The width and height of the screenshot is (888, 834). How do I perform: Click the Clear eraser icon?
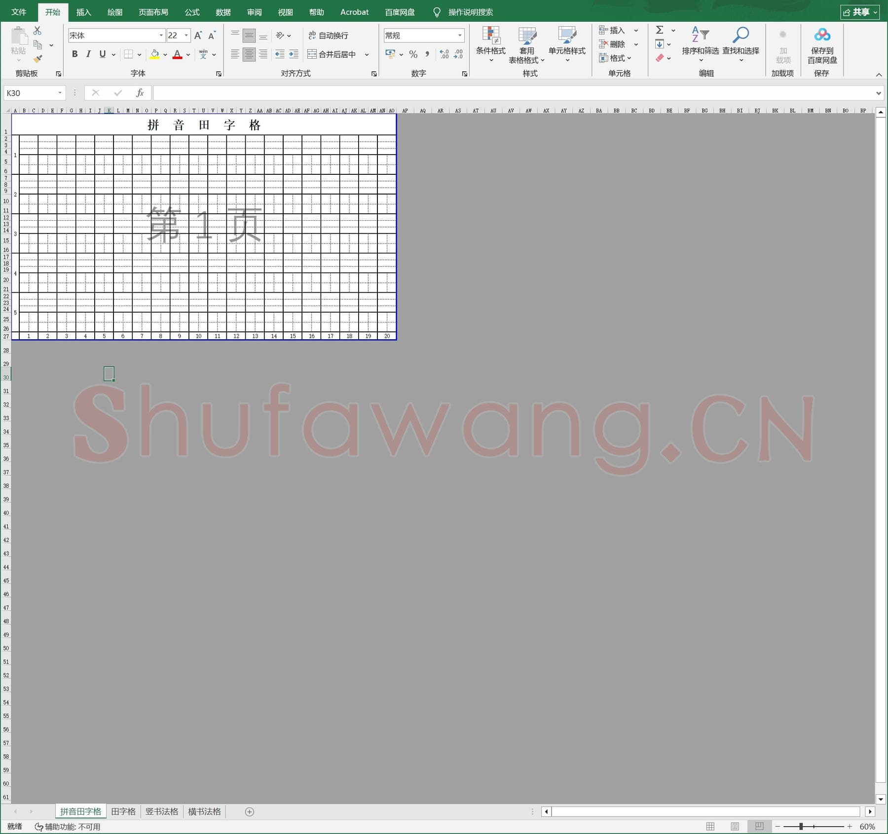[660, 58]
